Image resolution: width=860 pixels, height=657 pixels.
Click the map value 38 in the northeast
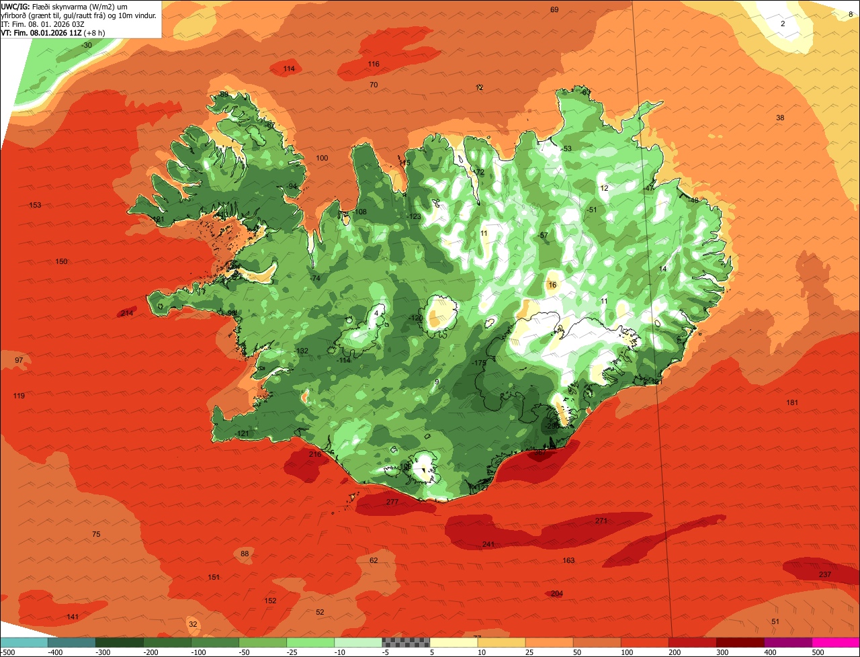click(780, 118)
